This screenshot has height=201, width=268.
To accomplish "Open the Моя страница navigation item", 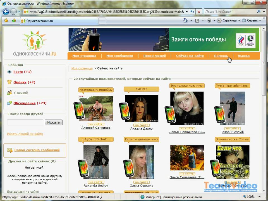I will coord(84,56).
